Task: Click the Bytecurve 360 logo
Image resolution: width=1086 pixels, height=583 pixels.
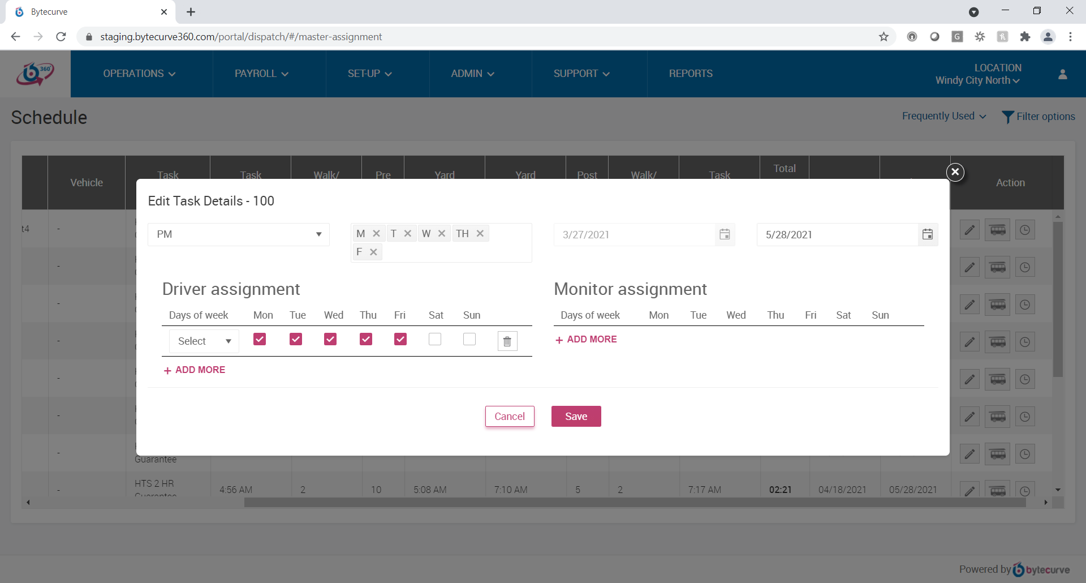Action: 35,74
